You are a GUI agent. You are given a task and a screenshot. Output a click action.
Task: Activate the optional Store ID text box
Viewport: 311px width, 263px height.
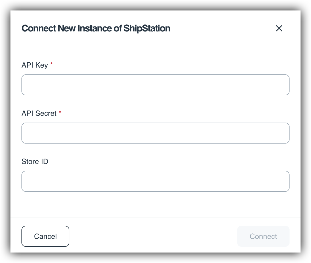click(x=155, y=181)
